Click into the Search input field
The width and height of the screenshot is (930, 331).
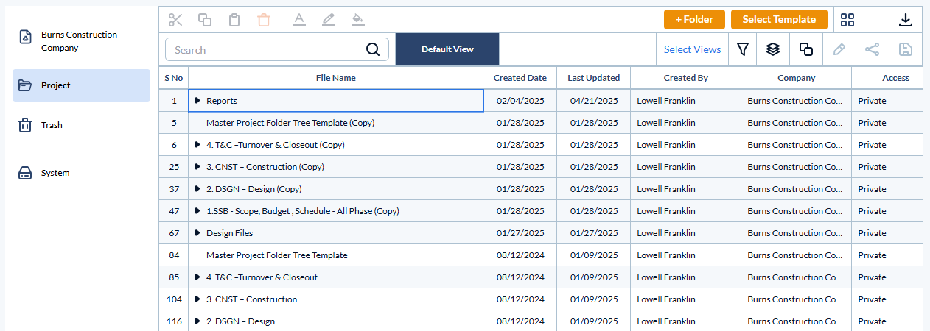pyautogui.click(x=265, y=50)
